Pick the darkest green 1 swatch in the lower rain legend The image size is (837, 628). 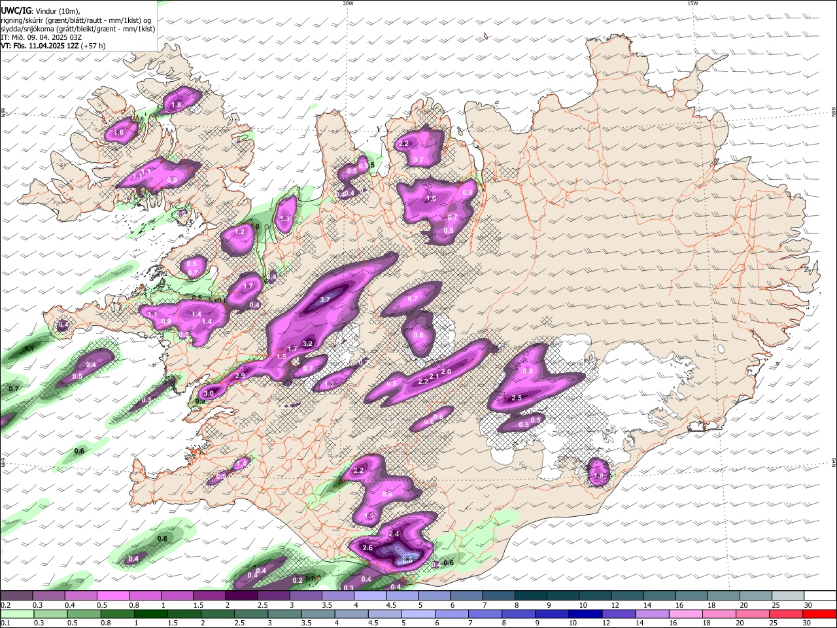(151, 614)
